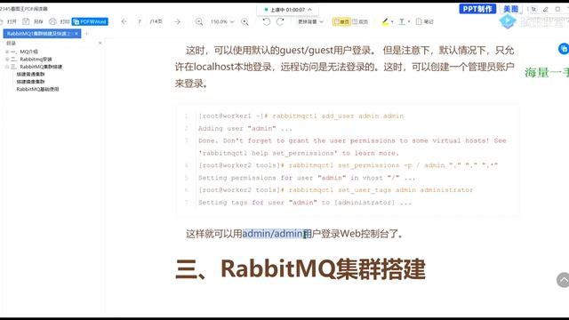This screenshot has width=569, height=320.
Task: Open the 一、MQ介绍 outline entry
Action: tap(24, 52)
